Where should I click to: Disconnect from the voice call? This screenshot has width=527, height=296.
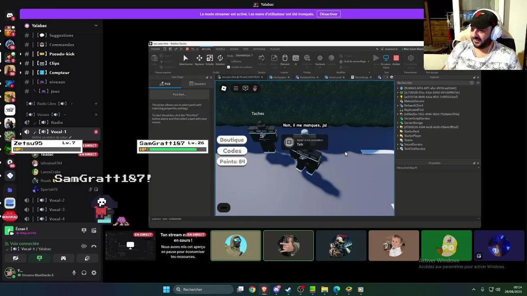click(x=94, y=246)
